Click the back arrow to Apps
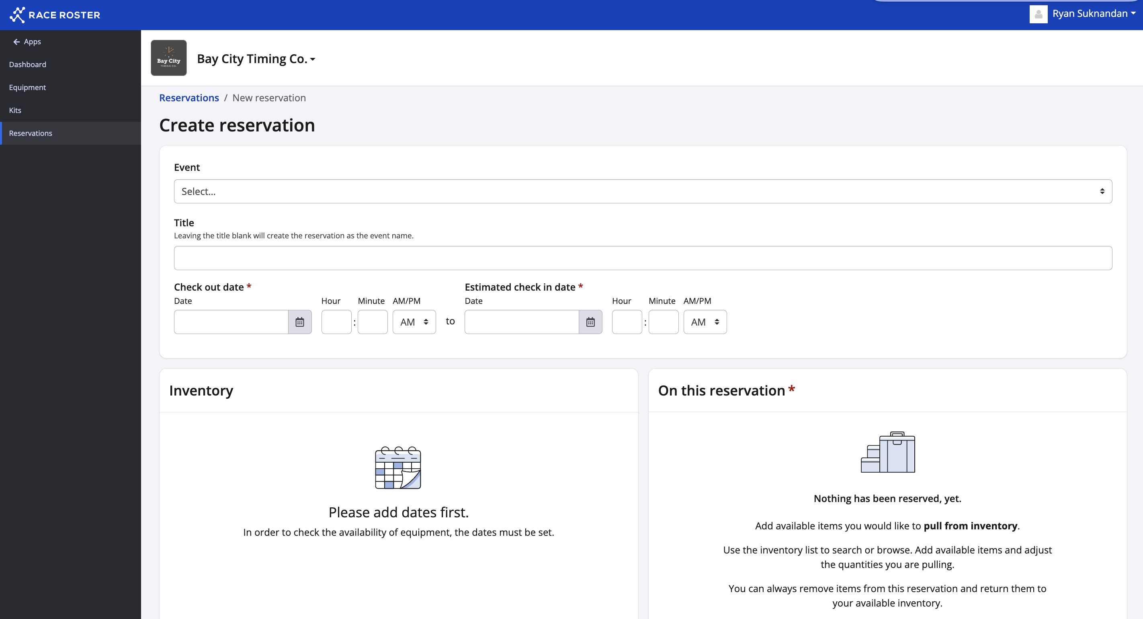This screenshot has width=1143, height=619. tap(17, 42)
